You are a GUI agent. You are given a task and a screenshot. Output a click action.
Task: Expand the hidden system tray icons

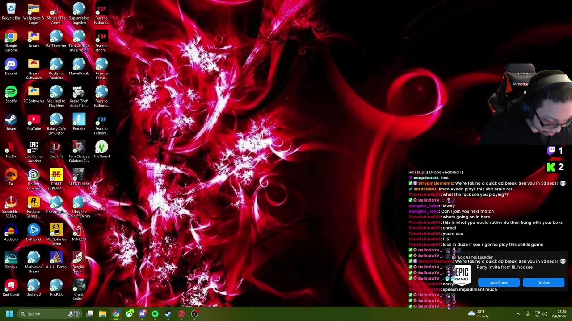pos(518,314)
